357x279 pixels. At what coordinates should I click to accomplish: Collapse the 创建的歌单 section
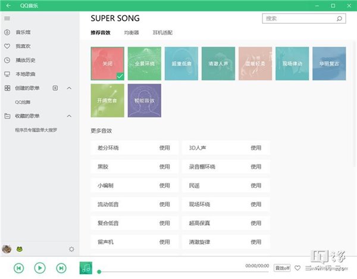(69, 88)
